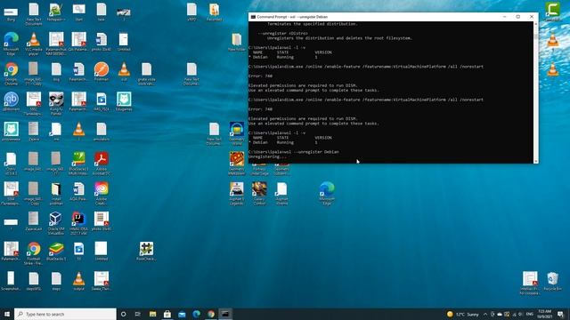Select the Geometry World desktop icon

[x=237, y=133]
